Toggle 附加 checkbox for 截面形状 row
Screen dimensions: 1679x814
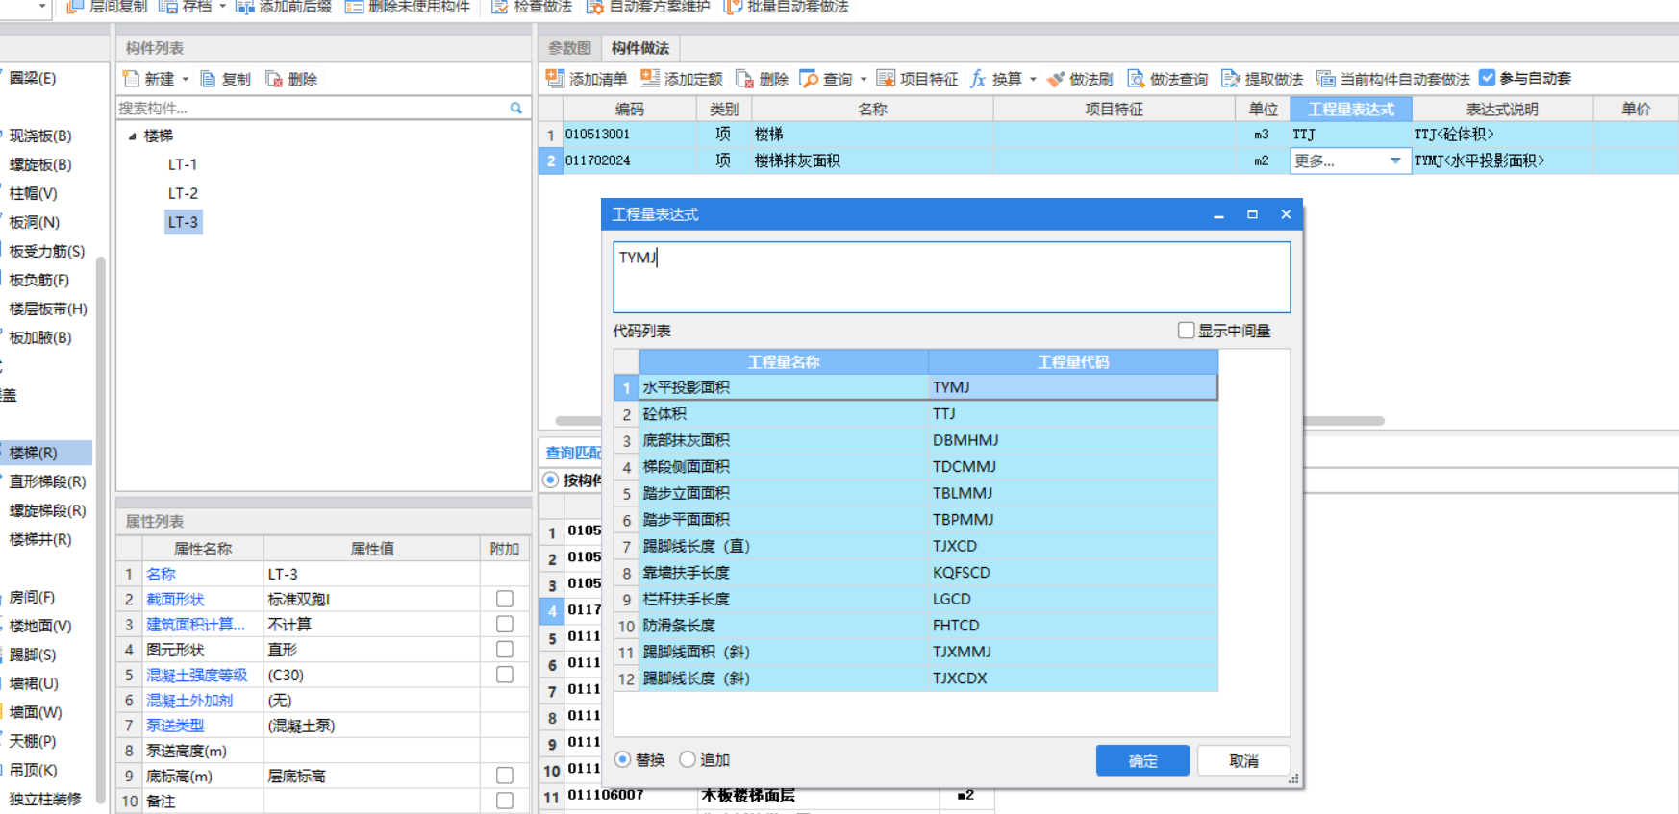(x=505, y=599)
